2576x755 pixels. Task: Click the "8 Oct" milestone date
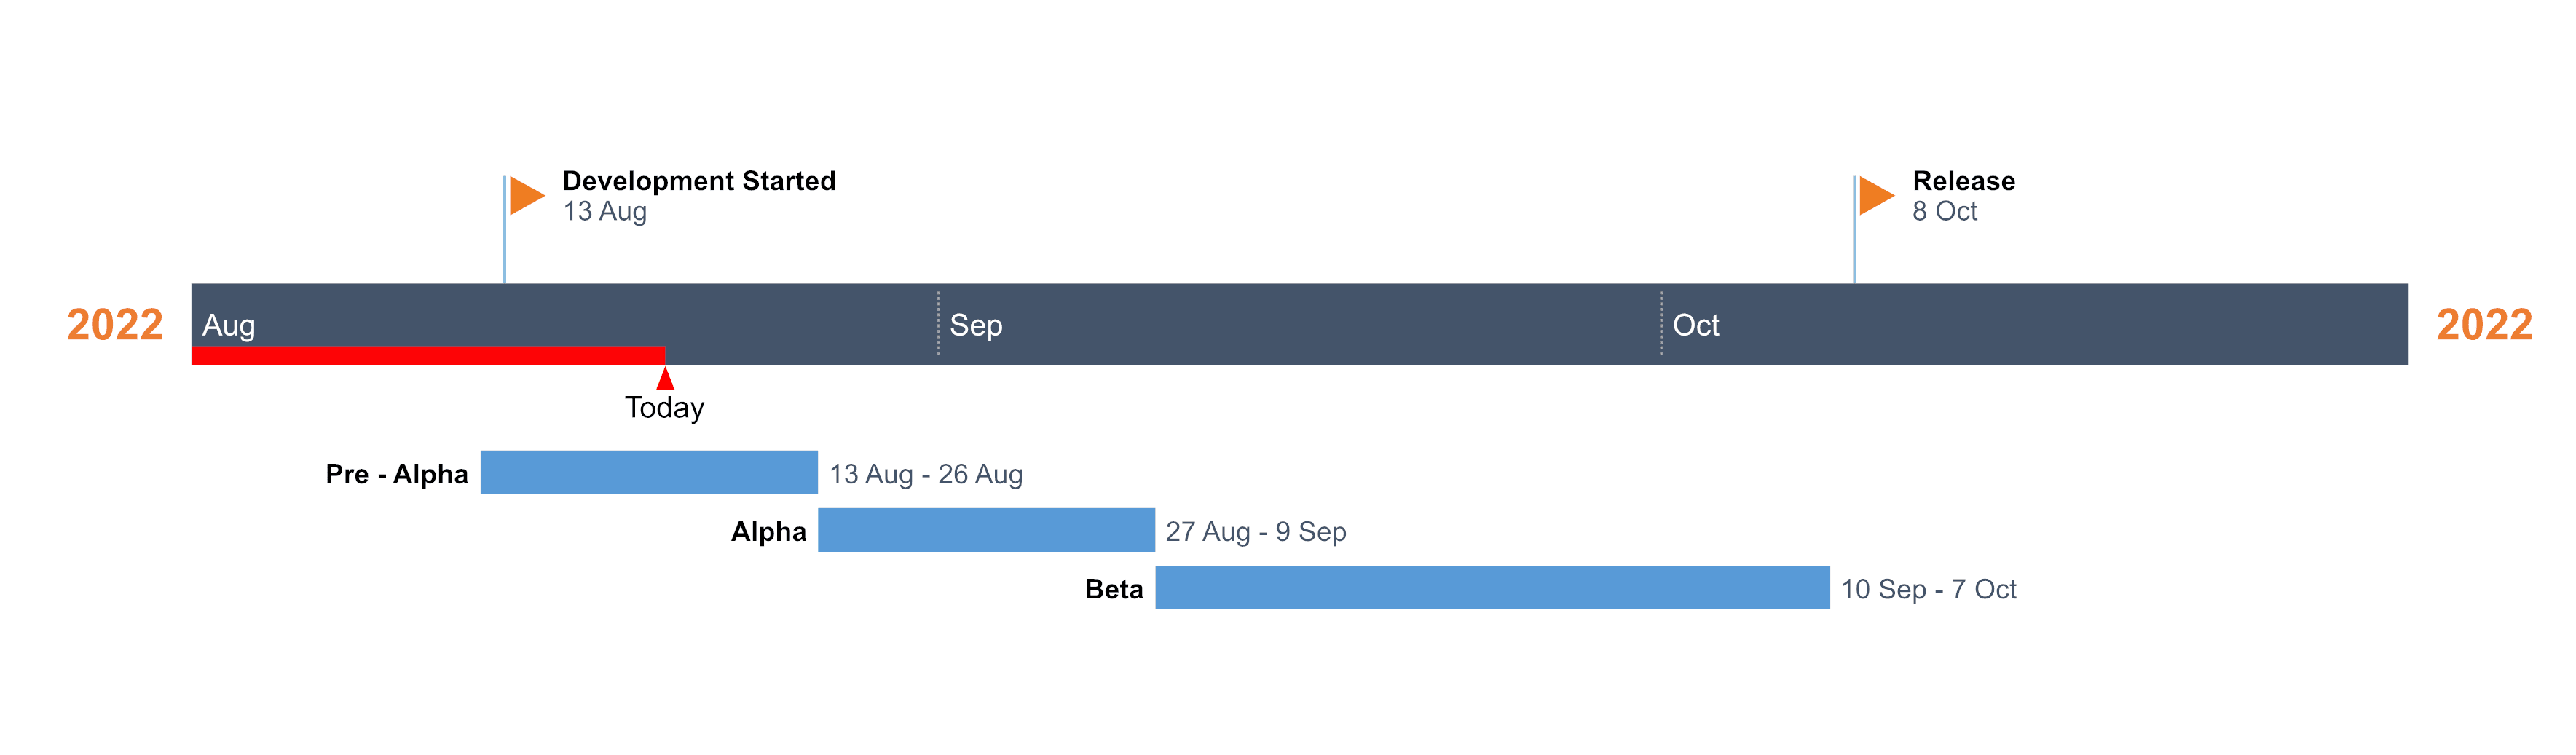1944,212
